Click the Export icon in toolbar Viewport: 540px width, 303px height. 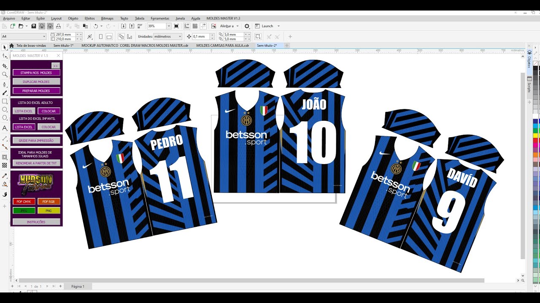(132, 26)
